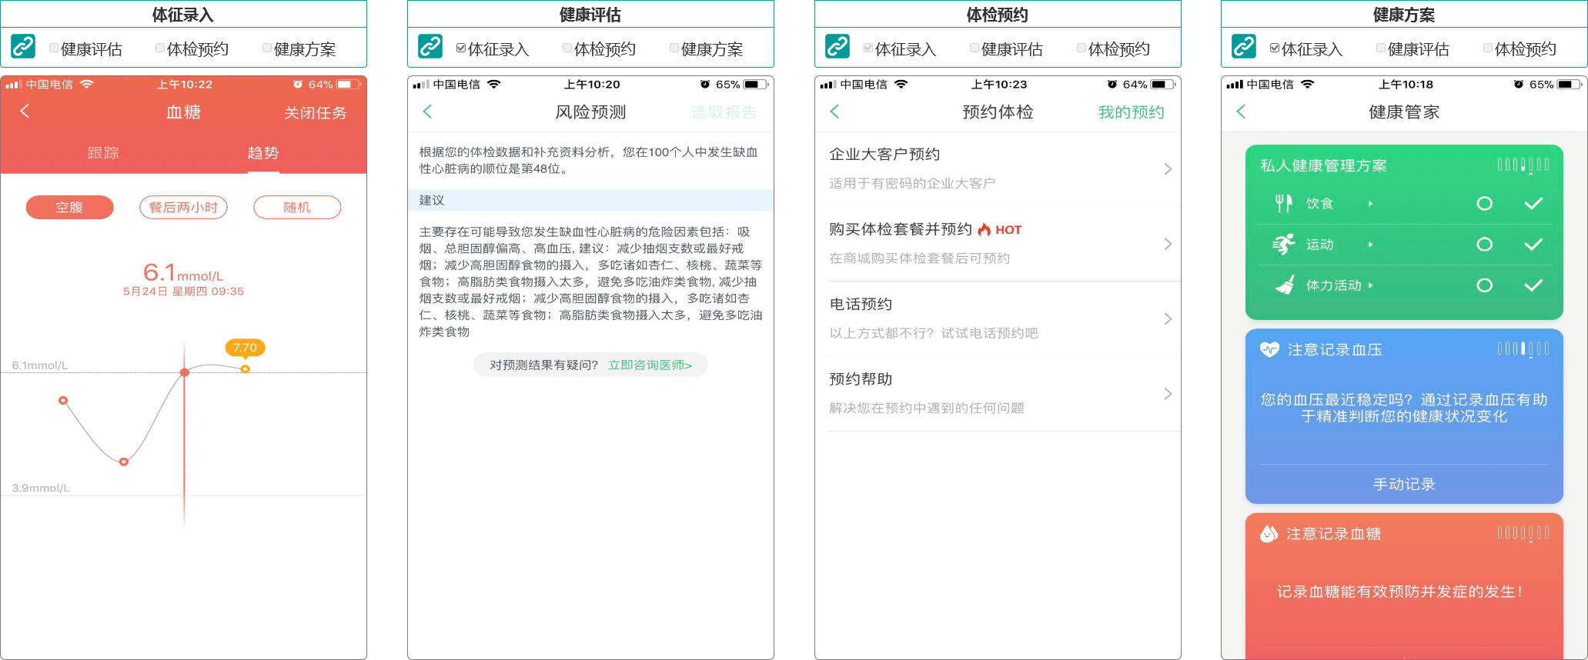Select the circle option in 饮食 row

tap(1485, 204)
